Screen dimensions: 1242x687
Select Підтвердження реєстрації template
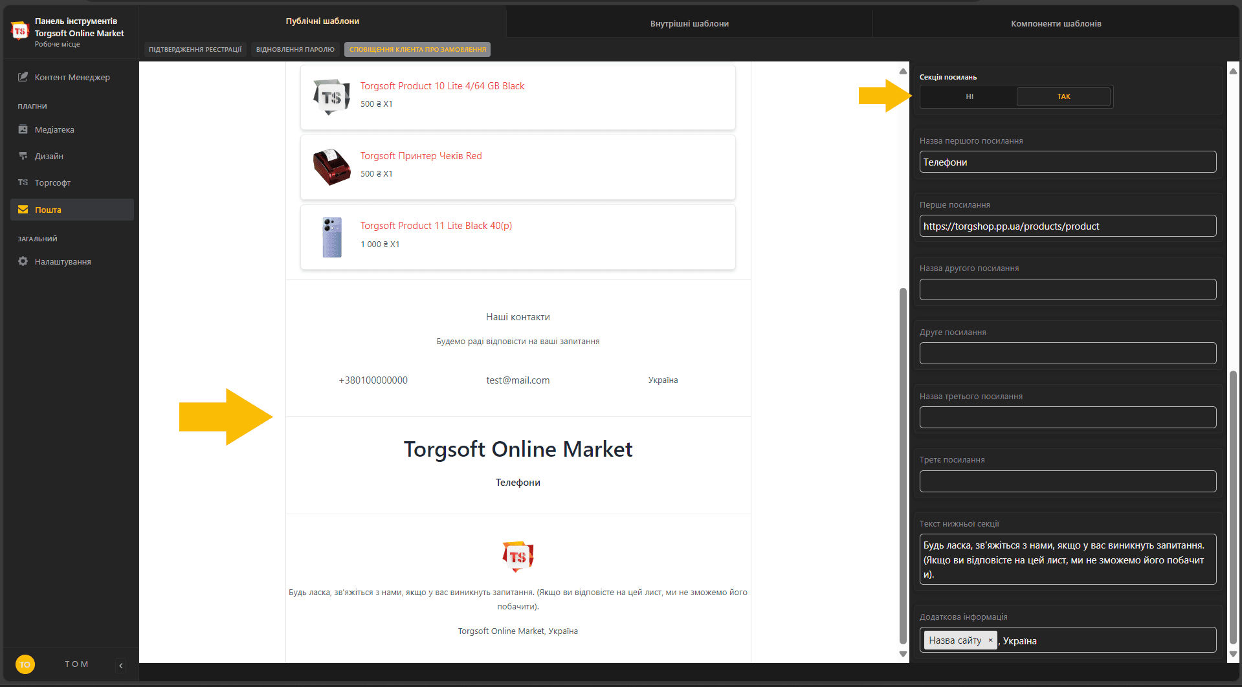click(x=195, y=49)
